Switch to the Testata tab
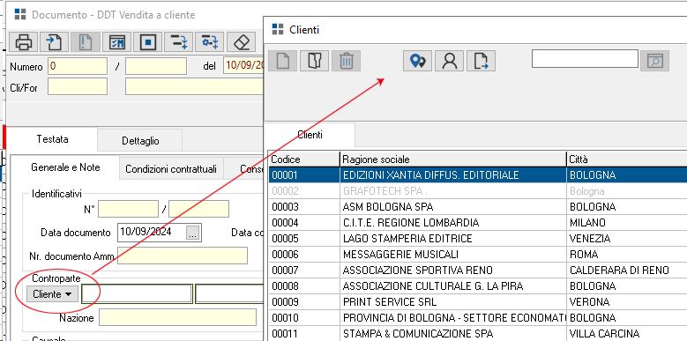Image resolution: width=687 pixels, height=341 pixels. (52, 139)
